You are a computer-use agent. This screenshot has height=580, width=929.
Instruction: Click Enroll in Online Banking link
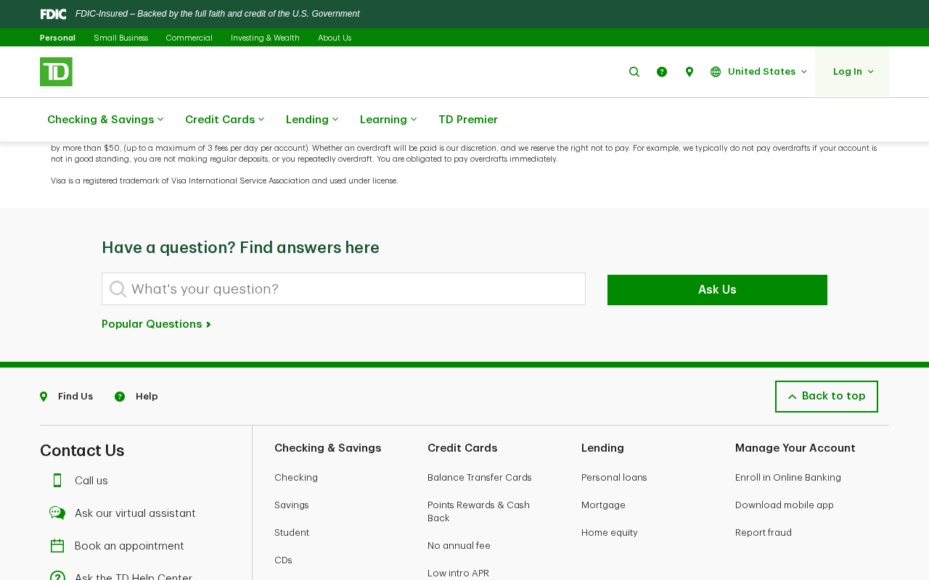tap(788, 478)
